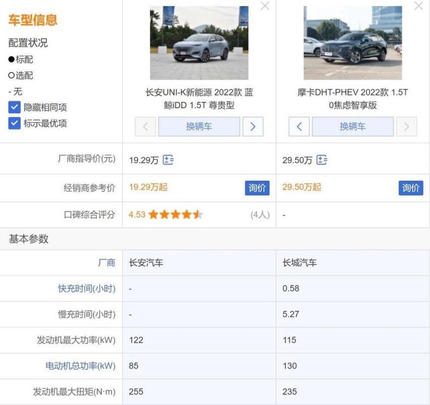Click the ●标配 legend entry

[x=21, y=60]
